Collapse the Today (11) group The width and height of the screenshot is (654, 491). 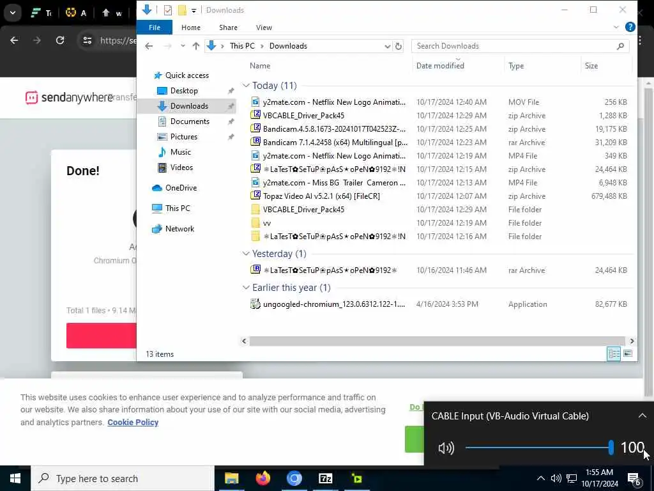tap(246, 86)
